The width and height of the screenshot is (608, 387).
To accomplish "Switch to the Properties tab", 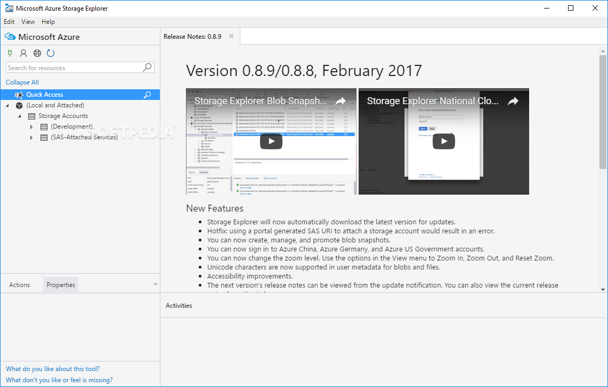I will pyautogui.click(x=61, y=285).
